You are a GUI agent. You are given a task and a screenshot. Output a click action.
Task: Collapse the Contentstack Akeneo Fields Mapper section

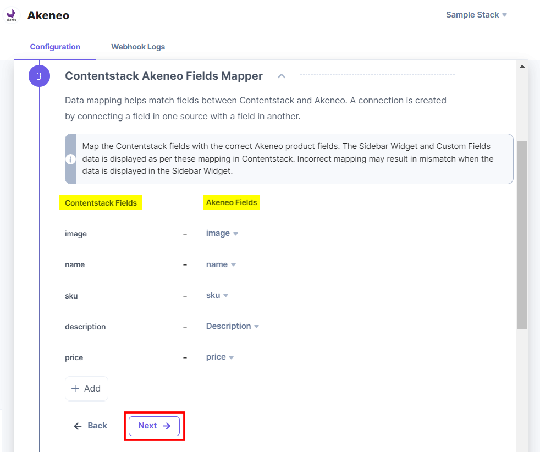click(x=282, y=76)
